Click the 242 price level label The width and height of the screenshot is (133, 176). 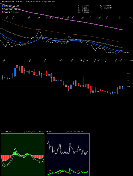(128, 81)
